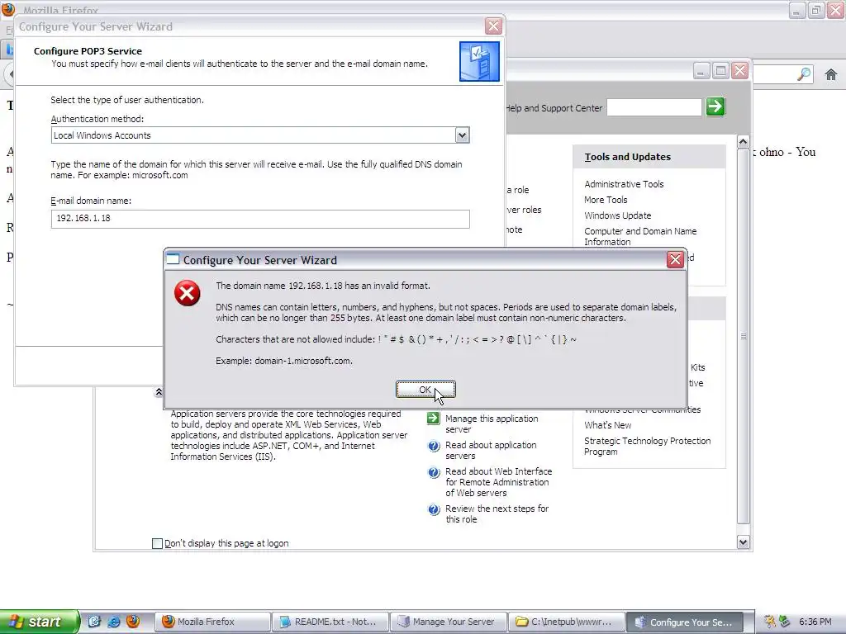Click the Firefox logo in the title bar
This screenshot has width=846, height=634.
pos(7,10)
